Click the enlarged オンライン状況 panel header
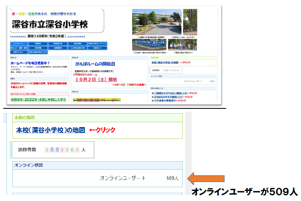 click(97, 165)
